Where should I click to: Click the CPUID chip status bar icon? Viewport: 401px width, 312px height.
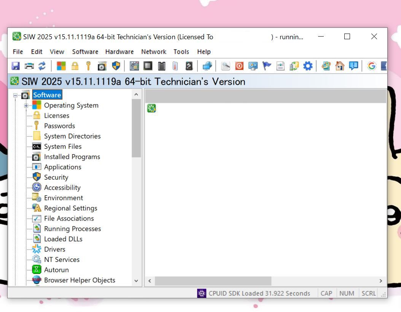201,293
